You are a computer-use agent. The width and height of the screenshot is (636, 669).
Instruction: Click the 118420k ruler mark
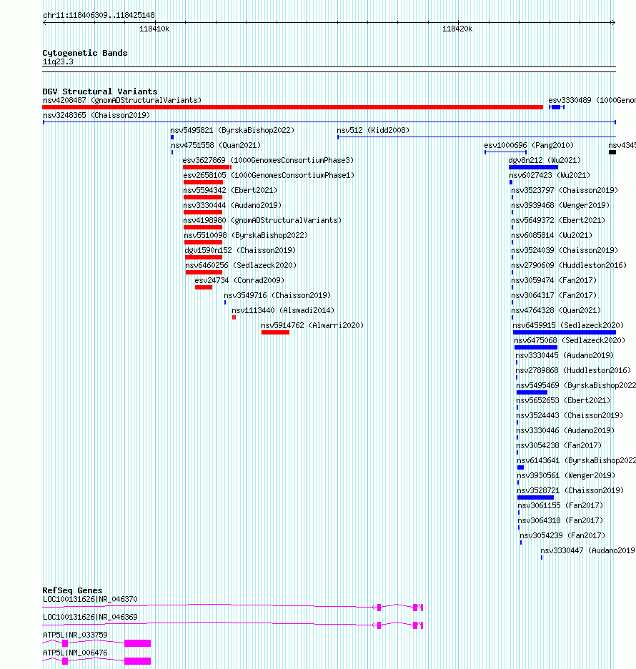pyautogui.click(x=457, y=29)
